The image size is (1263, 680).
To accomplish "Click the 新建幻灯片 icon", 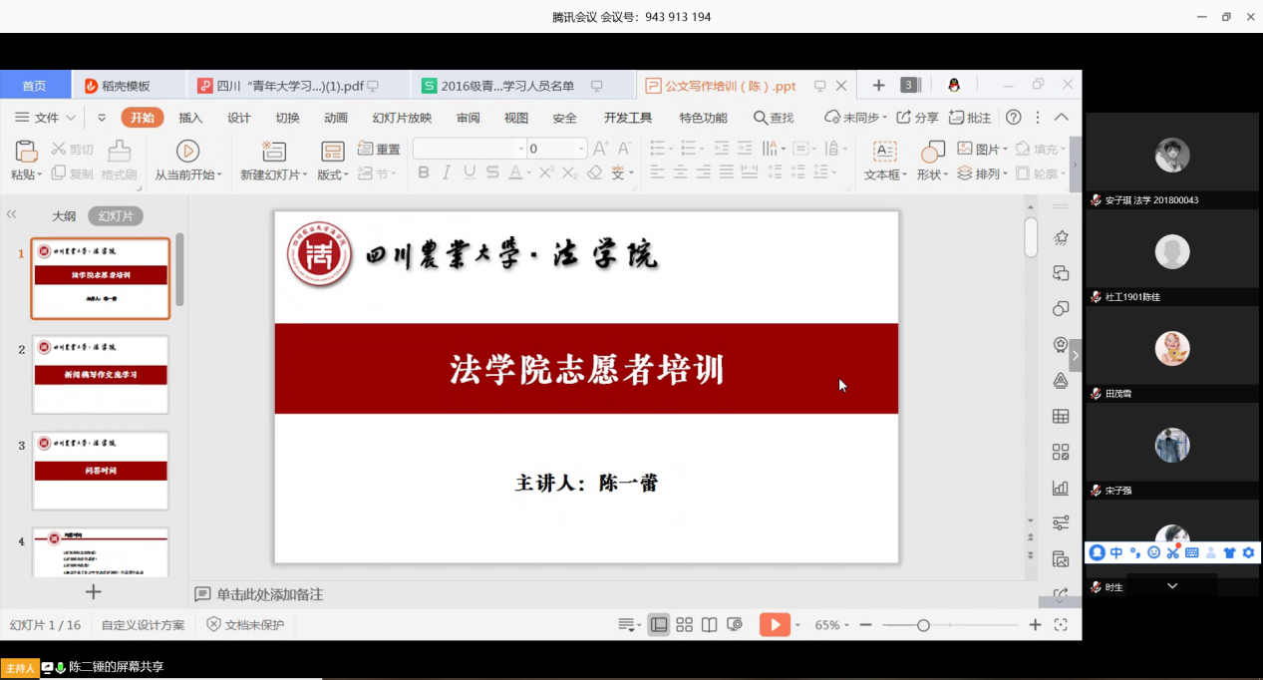I will pos(273,151).
